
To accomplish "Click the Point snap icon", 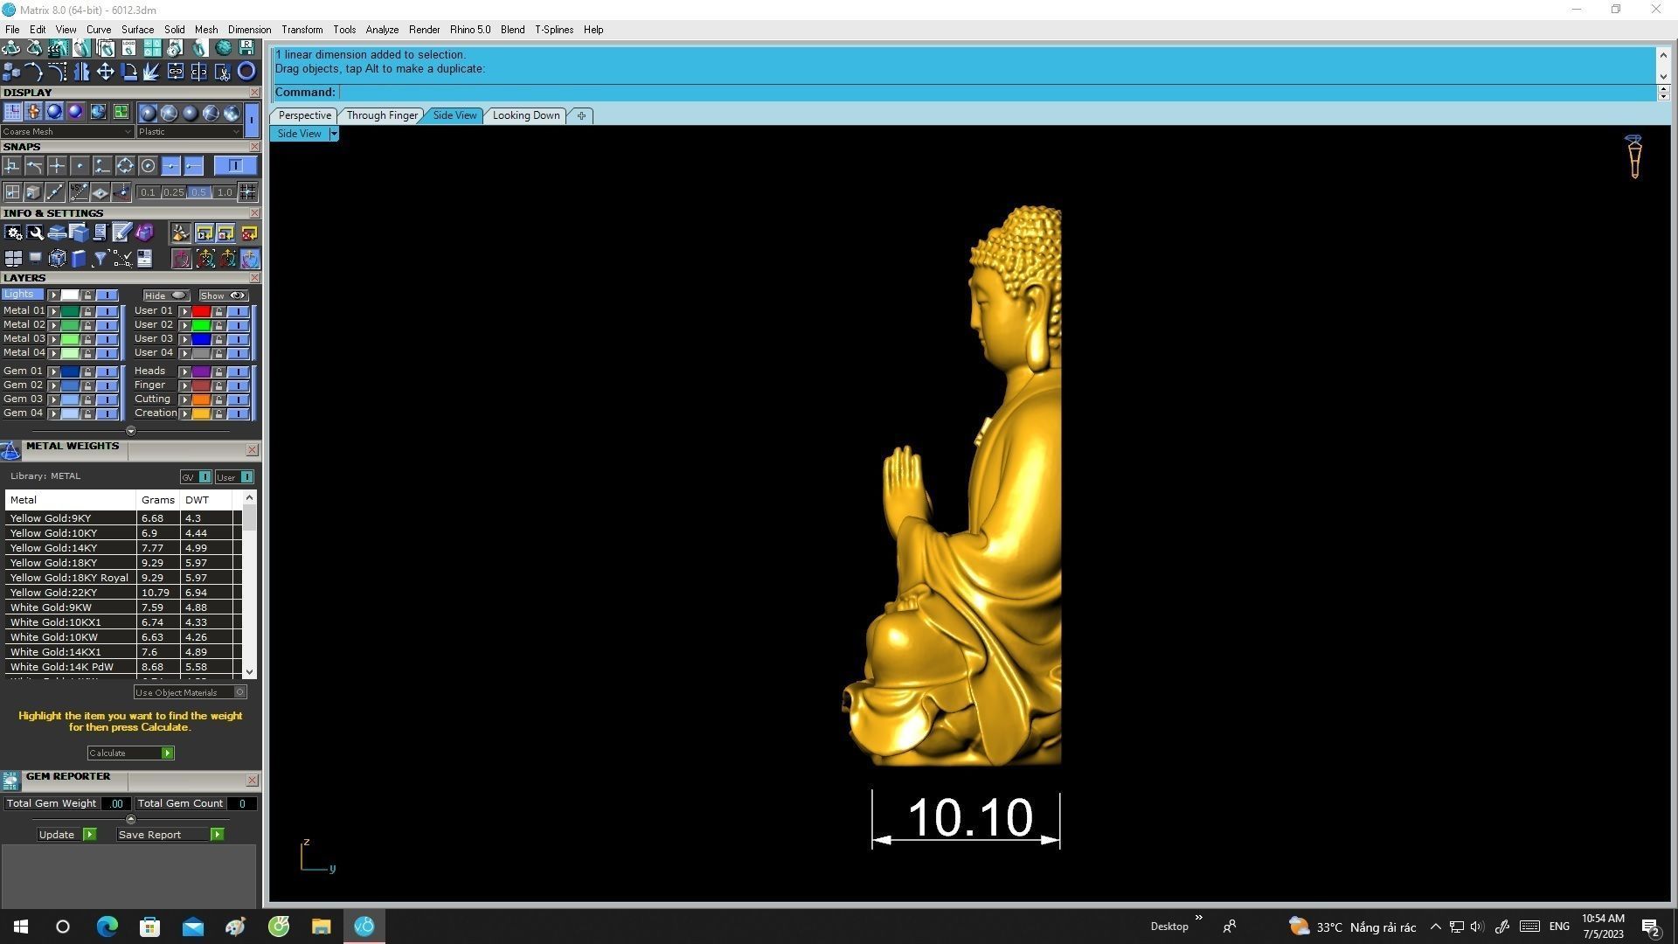I will 80,166.
